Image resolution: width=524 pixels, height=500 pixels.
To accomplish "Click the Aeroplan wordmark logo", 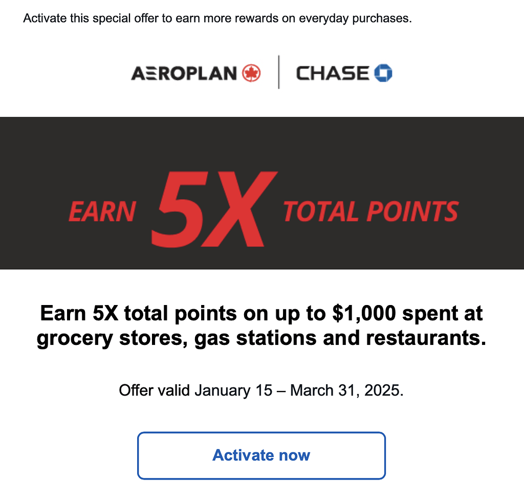I will [x=184, y=73].
